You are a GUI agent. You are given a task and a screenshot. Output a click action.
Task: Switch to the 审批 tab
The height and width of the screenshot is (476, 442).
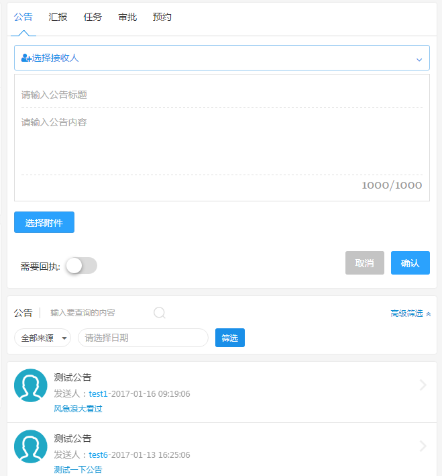pos(127,17)
